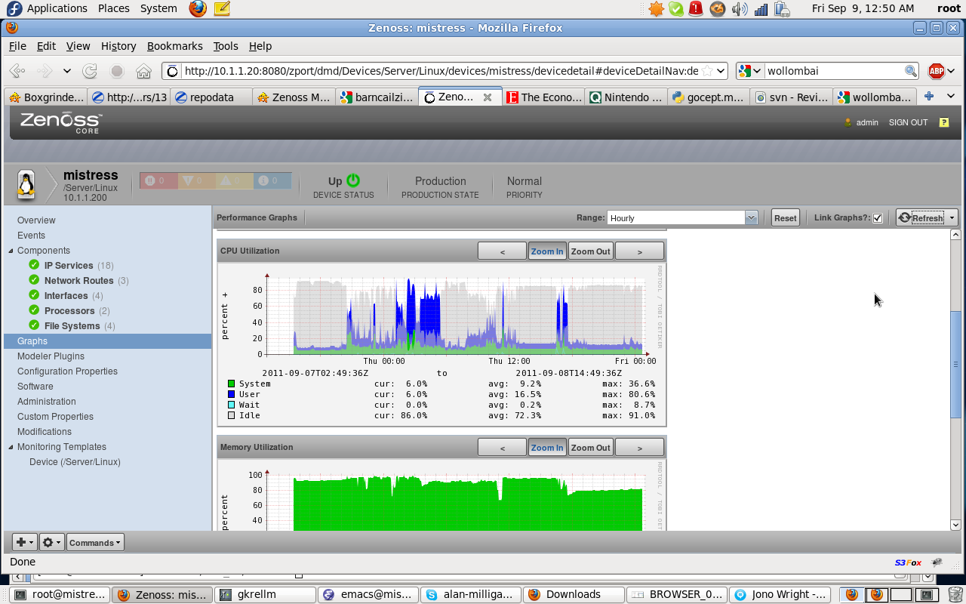Click the Zenoss help question-mark icon
This screenshot has width=966, height=604.
point(943,122)
